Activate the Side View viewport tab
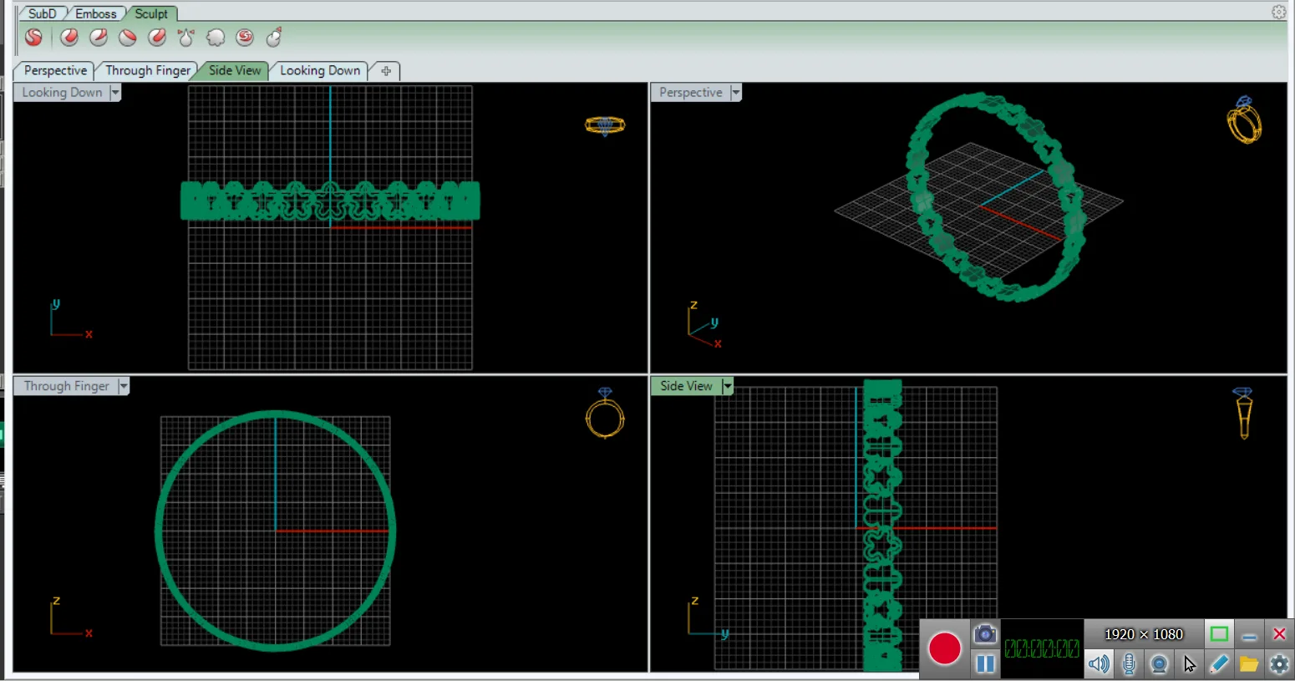Screen dimensions: 1295x681 point(235,71)
